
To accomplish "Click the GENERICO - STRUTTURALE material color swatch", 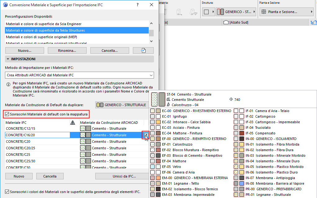I will tap(99, 105).
